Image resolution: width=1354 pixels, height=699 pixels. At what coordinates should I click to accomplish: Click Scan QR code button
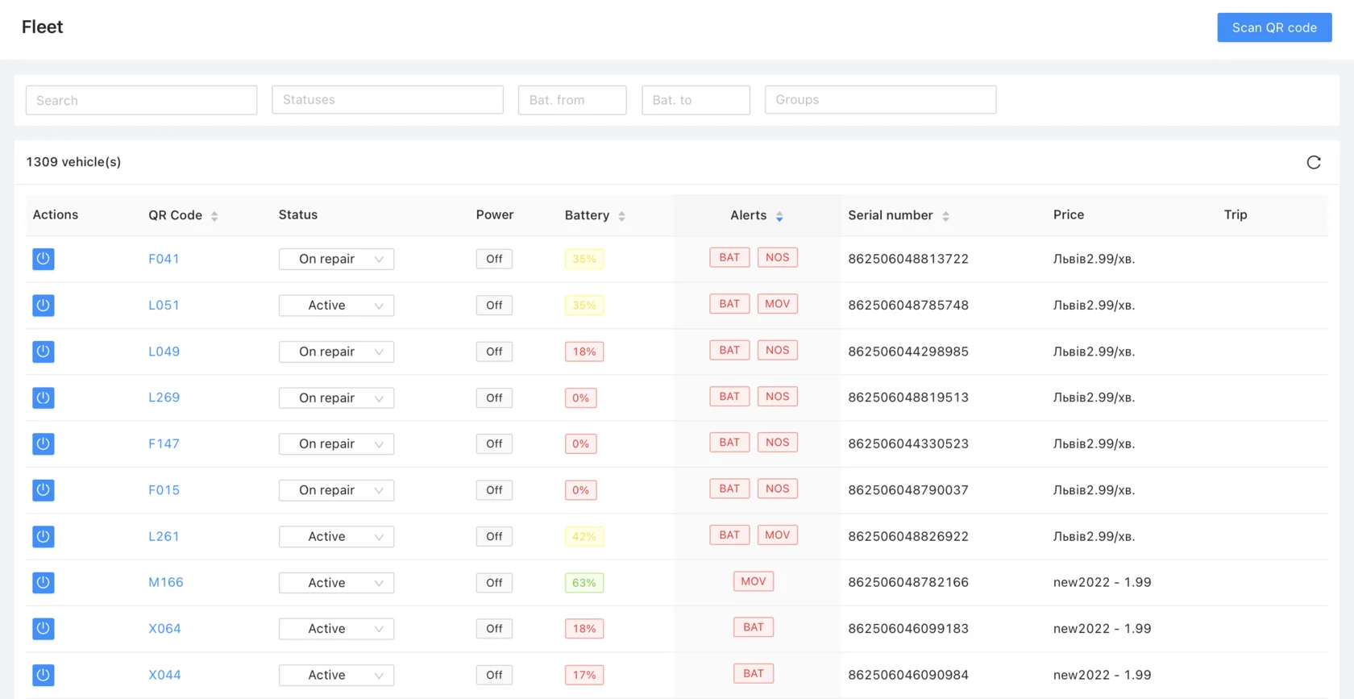1274,27
